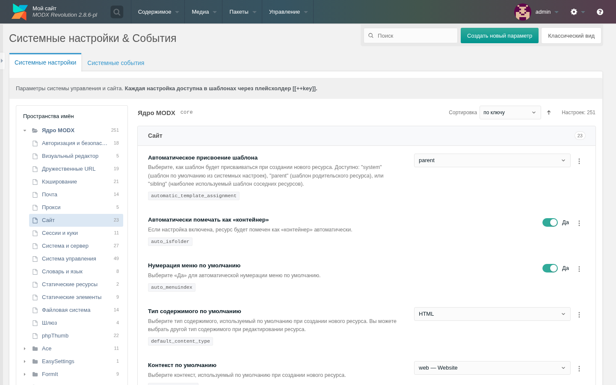Select Система управления category
Image resolution: width=616 pixels, height=385 pixels.
coord(76,259)
